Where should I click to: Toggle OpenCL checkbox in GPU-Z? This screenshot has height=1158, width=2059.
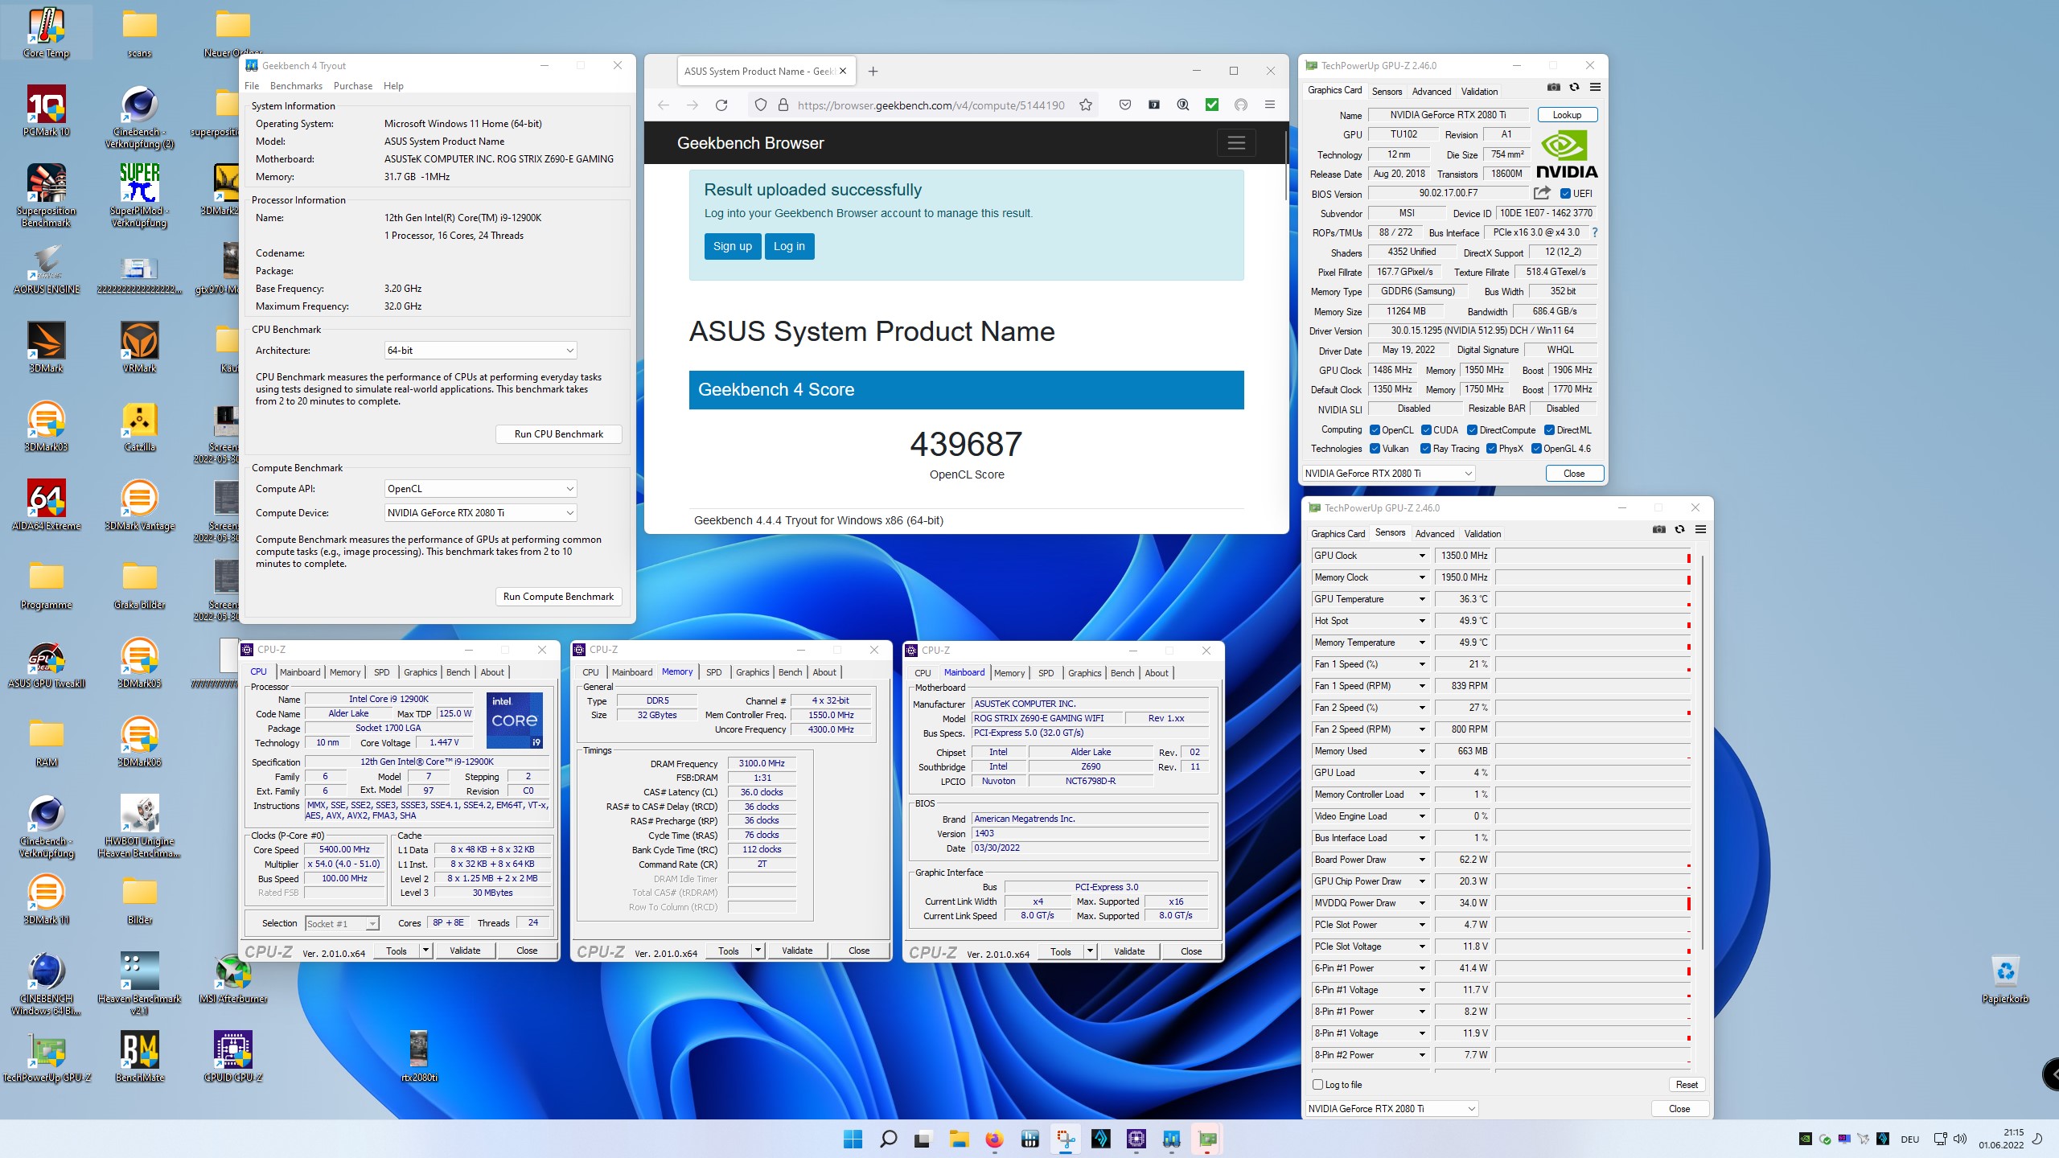coord(1375,430)
